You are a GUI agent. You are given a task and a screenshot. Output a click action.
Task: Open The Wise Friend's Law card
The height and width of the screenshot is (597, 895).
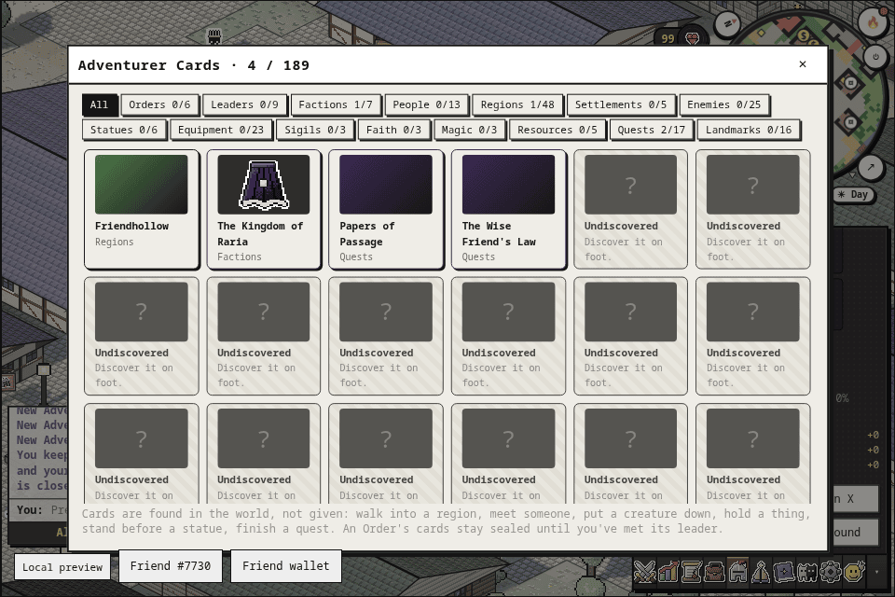(509, 209)
